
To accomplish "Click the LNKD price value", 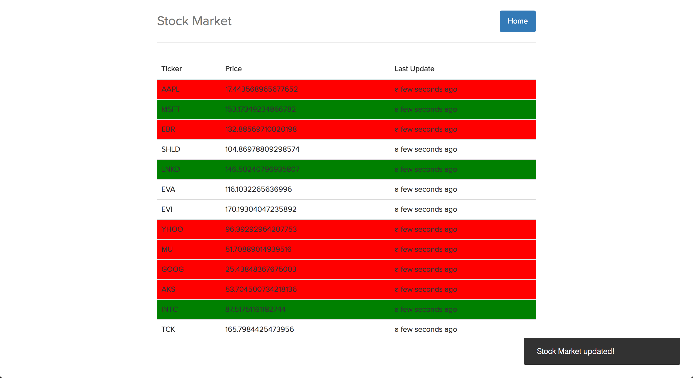I will 262,169.
